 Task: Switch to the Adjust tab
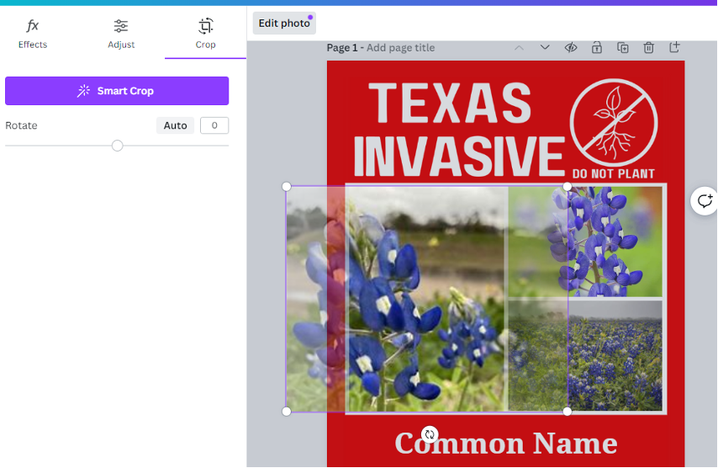tap(121, 34)
